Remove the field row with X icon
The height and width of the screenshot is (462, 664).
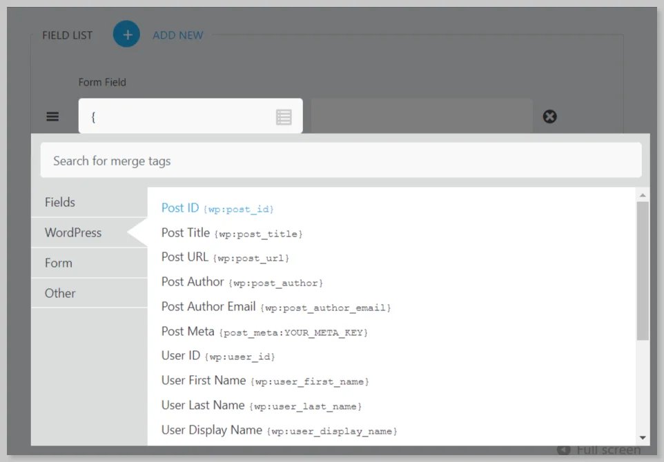(x=549, y=117)
